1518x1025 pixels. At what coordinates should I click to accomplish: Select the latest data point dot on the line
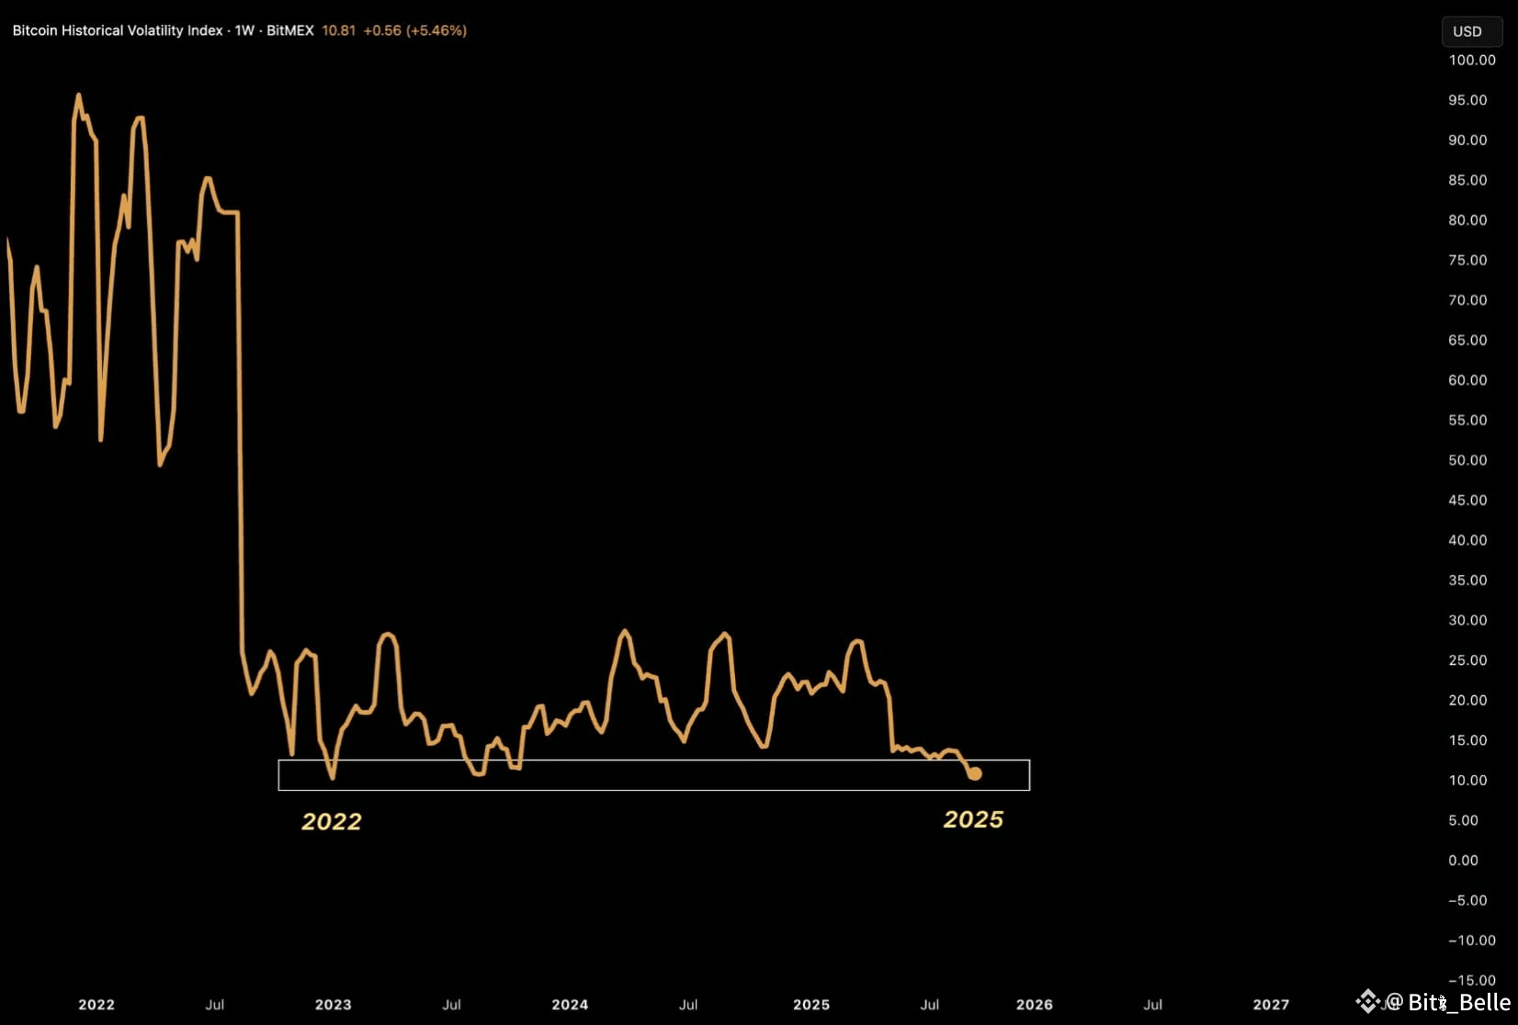[x=975, y=774]
